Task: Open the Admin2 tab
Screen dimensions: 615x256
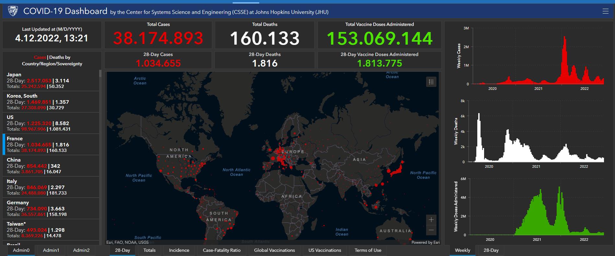Action: click(x=81, y=250)
